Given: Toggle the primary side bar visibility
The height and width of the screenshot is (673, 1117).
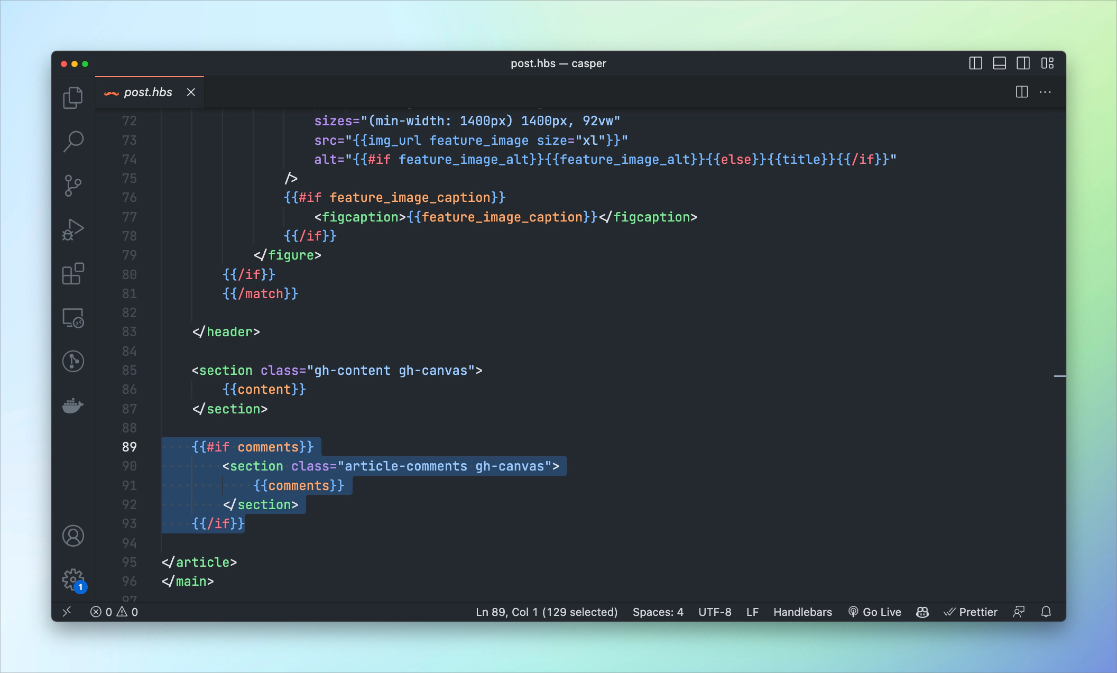Looking at the screenshot, I should click(x=975, y=63).
